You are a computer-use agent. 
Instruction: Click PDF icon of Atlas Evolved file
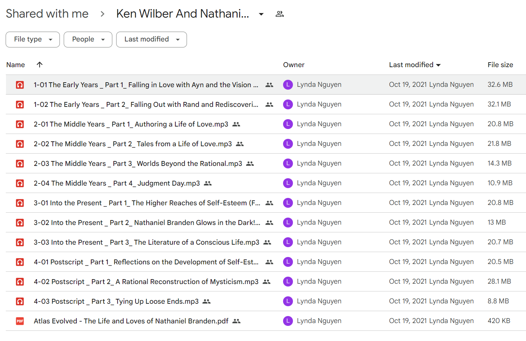[x=20, y=321]
